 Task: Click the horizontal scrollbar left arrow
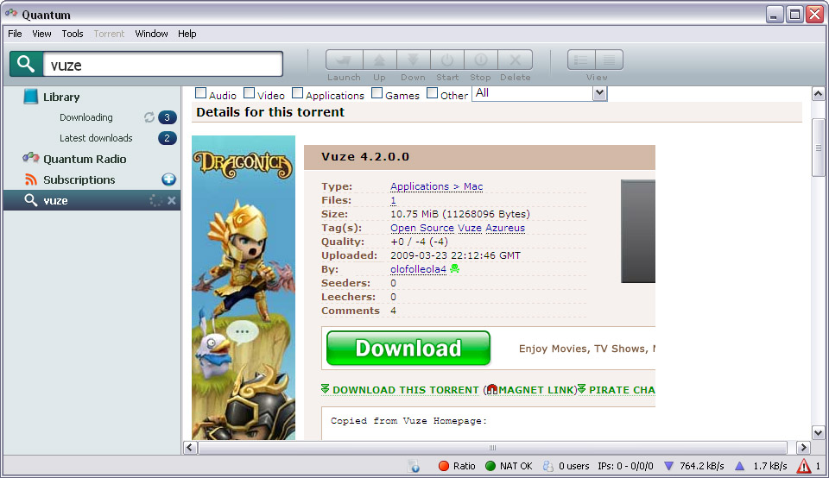coord(190,447)
